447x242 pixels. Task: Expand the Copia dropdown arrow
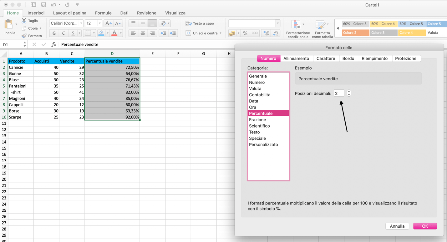40,28
